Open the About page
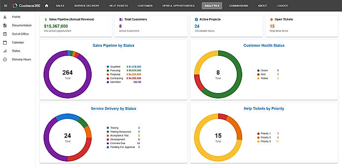342x167 pixels. [262, 6]
